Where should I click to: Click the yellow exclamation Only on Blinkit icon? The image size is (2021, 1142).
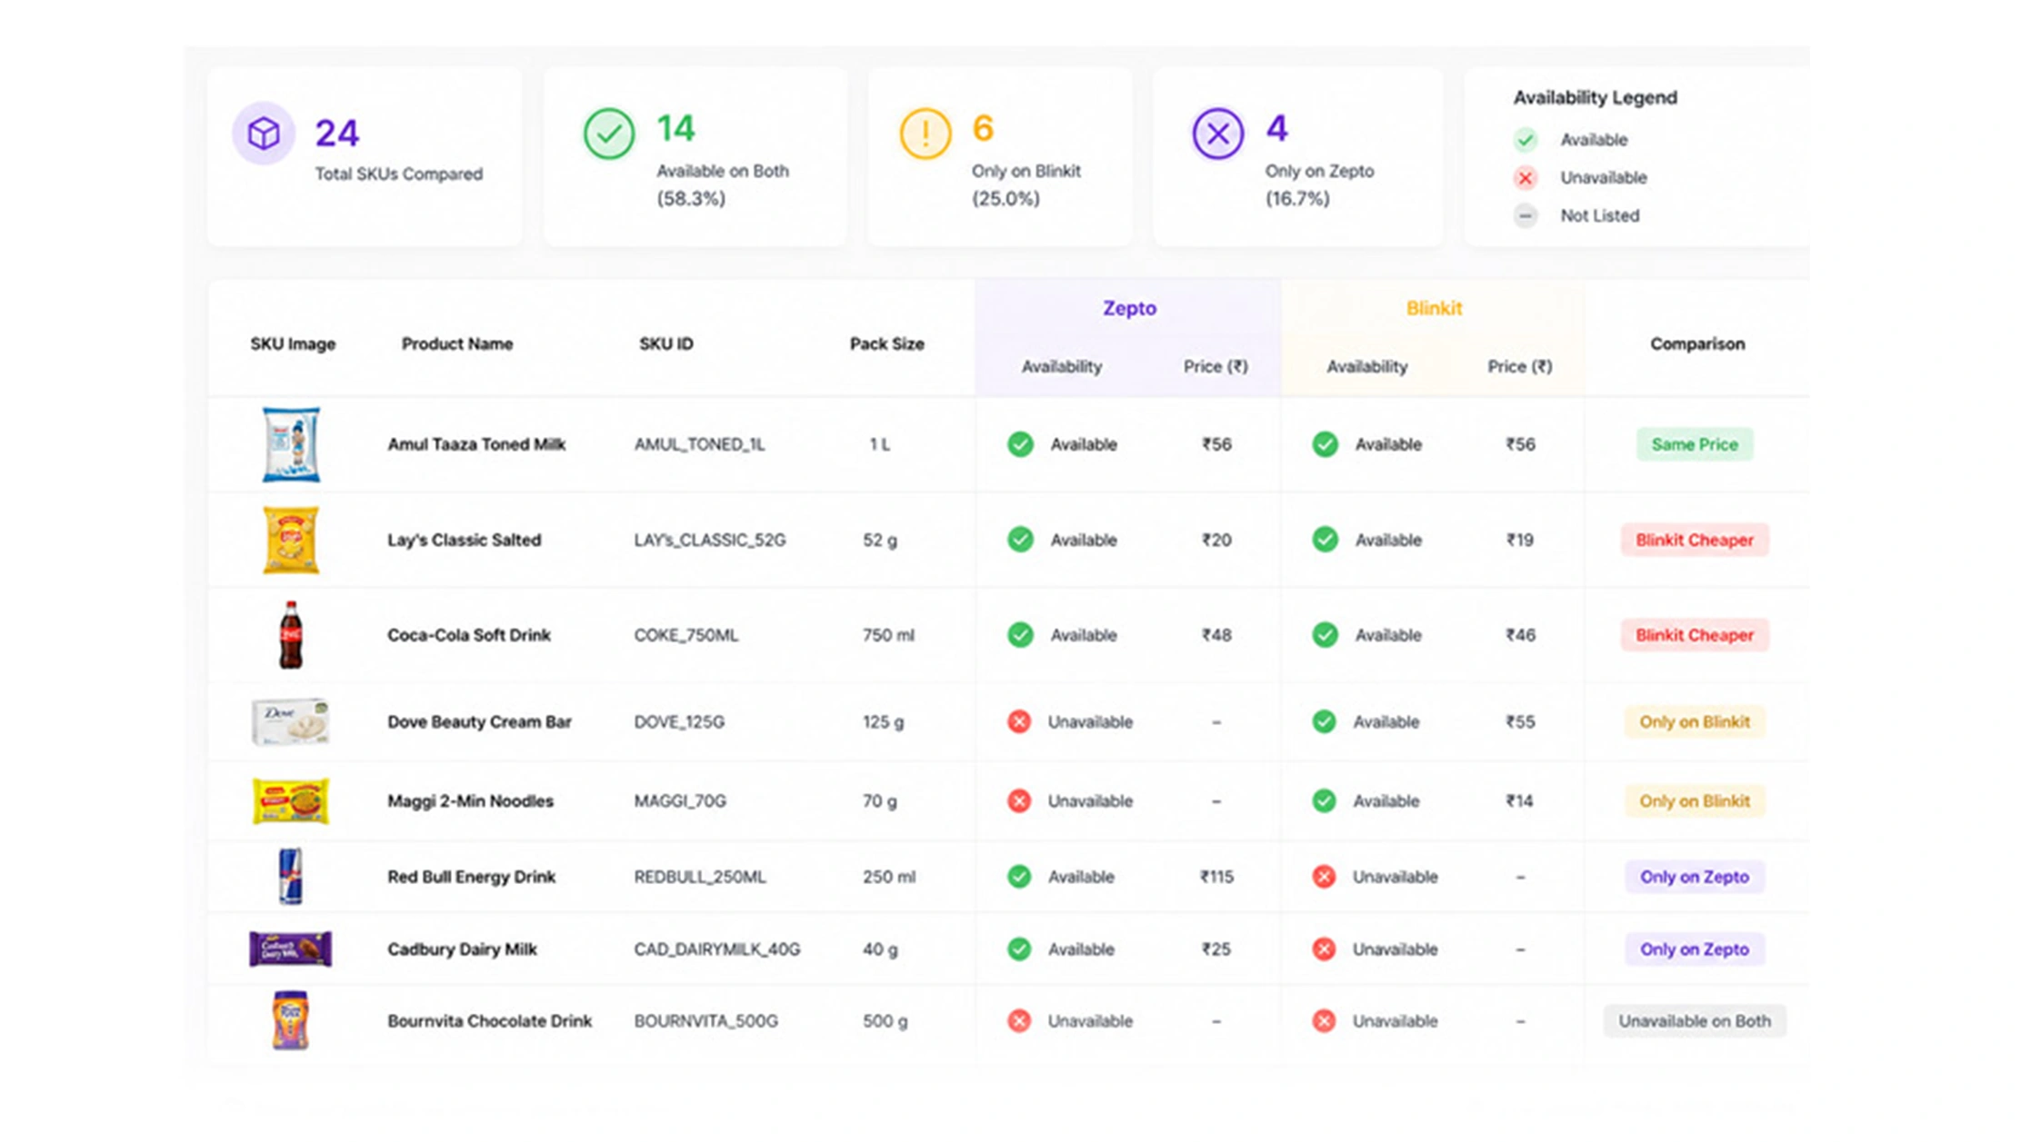tap(925, 134)
